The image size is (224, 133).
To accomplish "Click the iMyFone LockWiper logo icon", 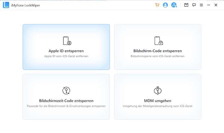I will coord(6,5).
